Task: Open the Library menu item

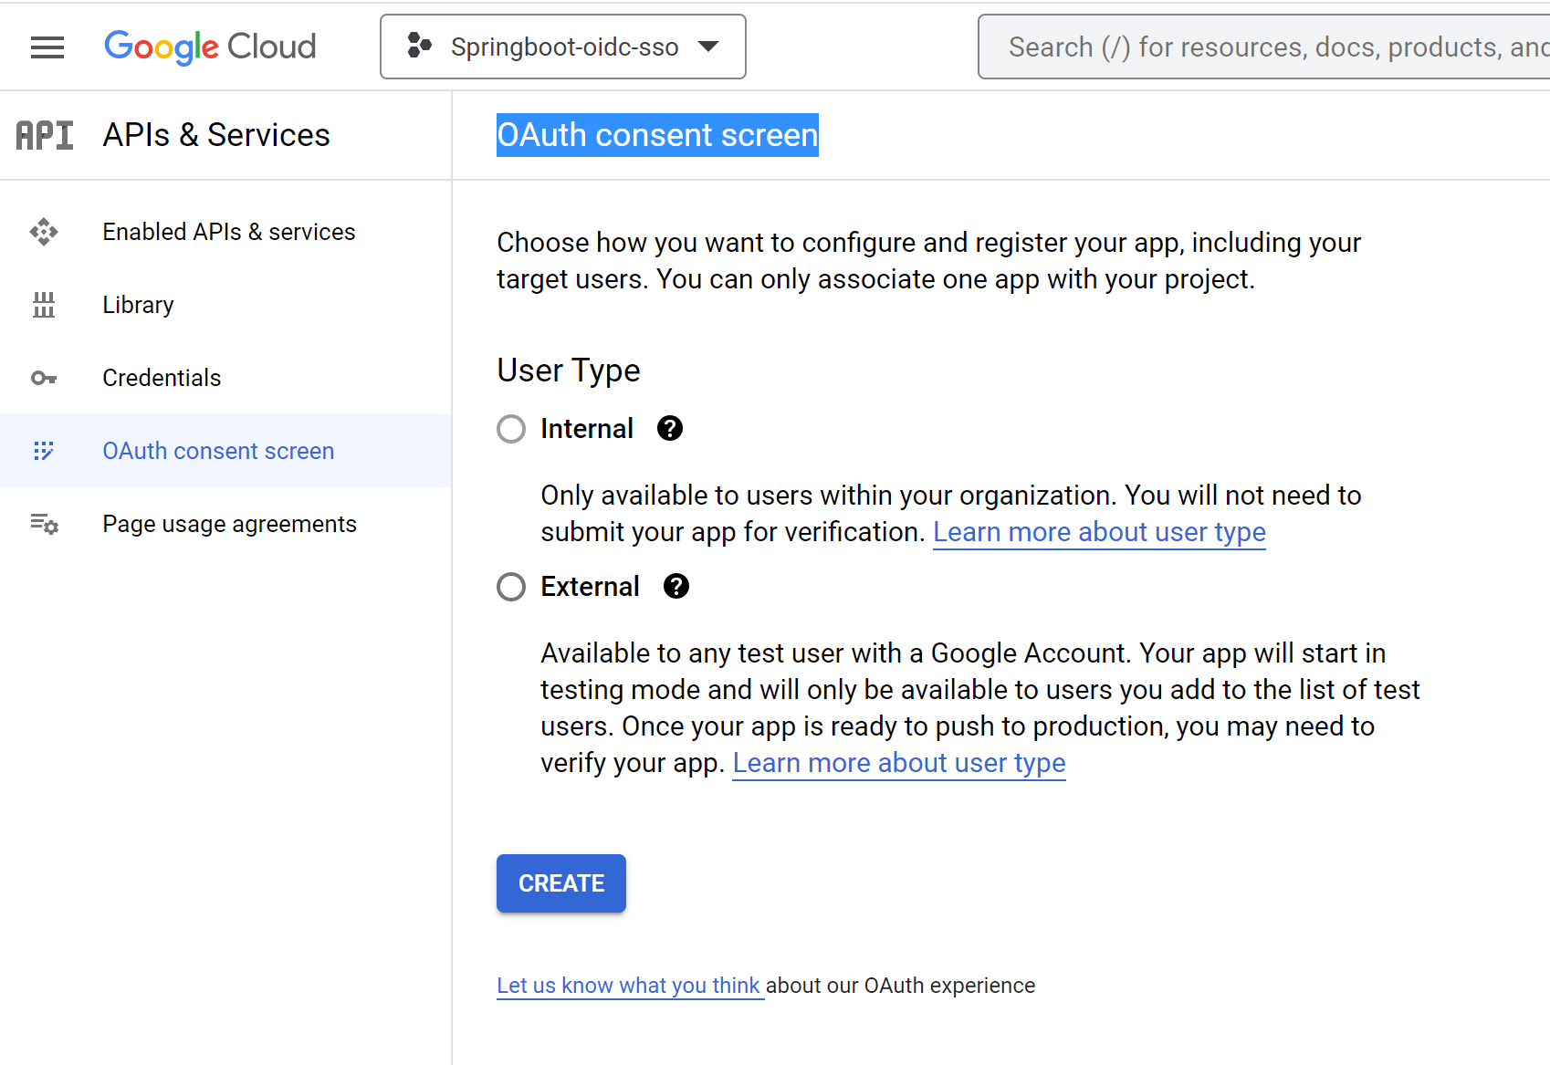Action: click(138, 305)
